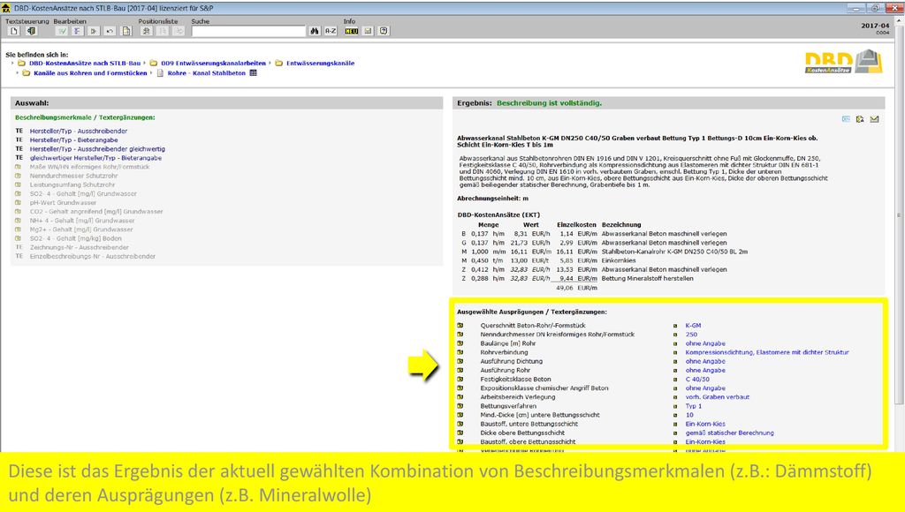Click the play arrow icon under Bearbeiten
Screen dimensions: 905x512
pos(94,31)
